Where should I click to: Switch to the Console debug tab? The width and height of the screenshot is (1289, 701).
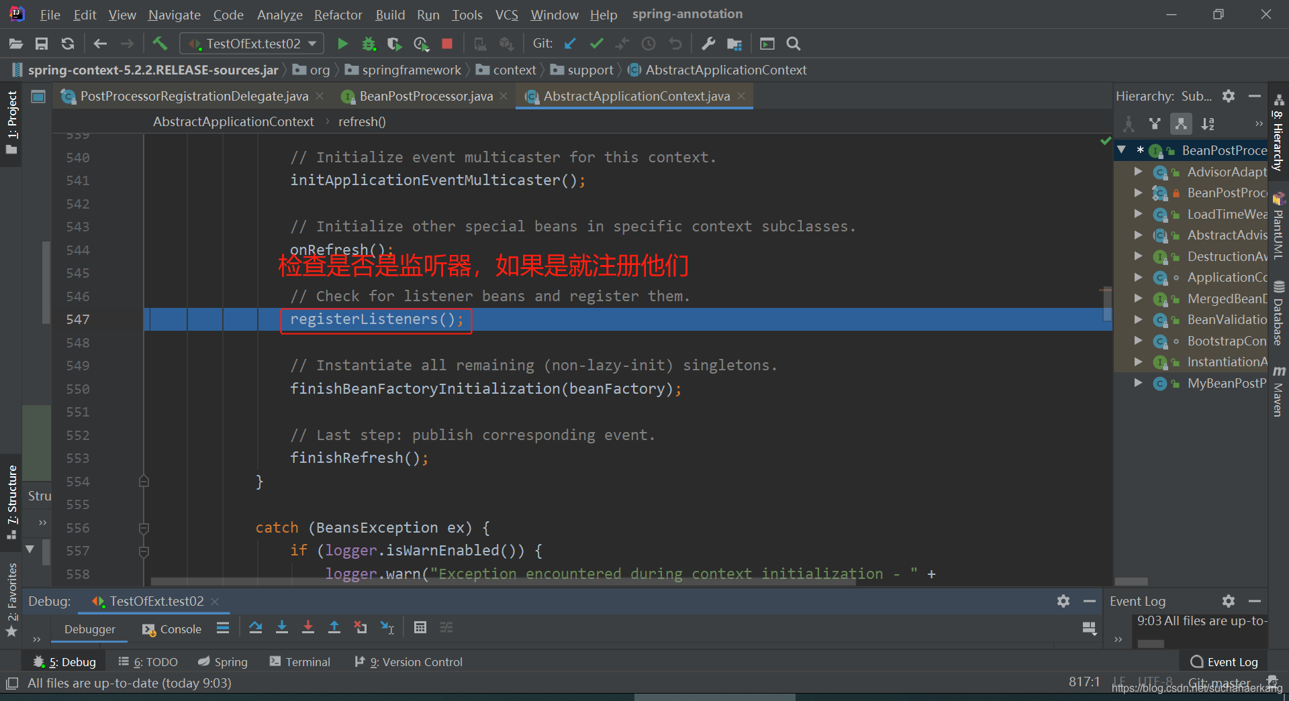172,629
